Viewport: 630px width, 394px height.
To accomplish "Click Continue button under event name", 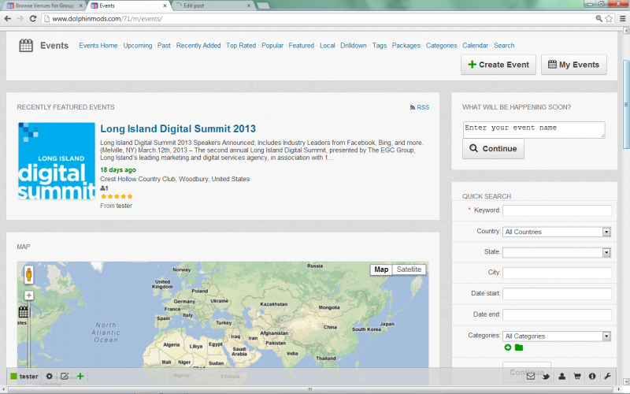I will pos(493,149).
